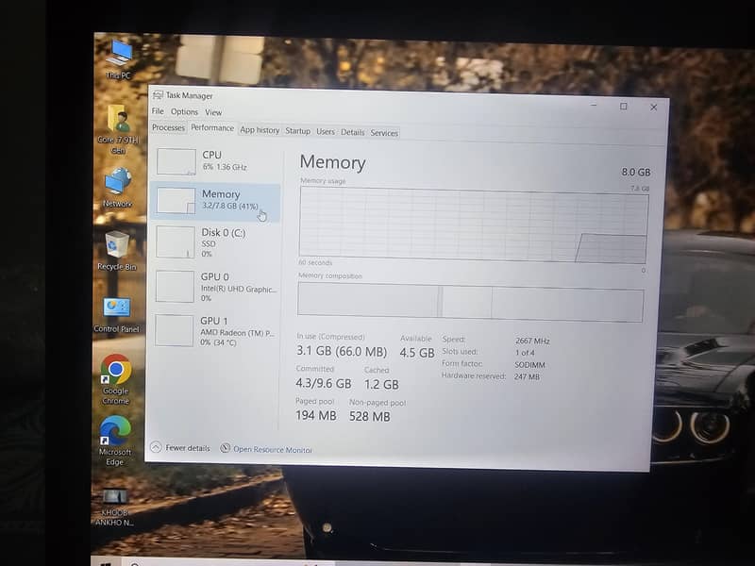Open the Network desktop icon
Image resolution: width=755 pixels, height=566 pixels.
pos(117,187)
